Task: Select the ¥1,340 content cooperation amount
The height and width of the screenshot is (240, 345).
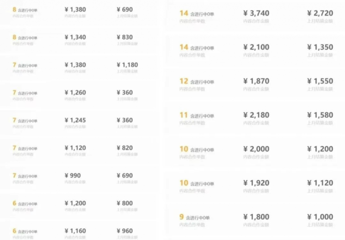Action: 75,37
